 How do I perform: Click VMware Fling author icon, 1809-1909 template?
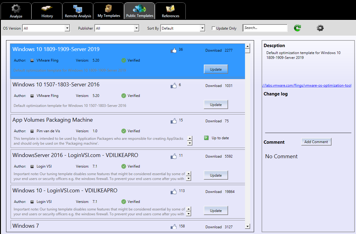click(x=32, y=61)
